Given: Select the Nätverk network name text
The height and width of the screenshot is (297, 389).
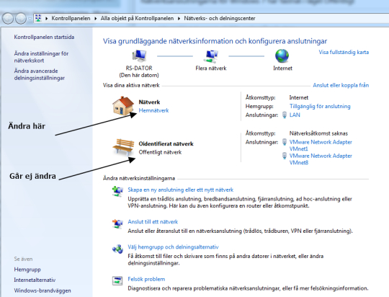Looking at the screenshot, I should click(x=149, y=102).
